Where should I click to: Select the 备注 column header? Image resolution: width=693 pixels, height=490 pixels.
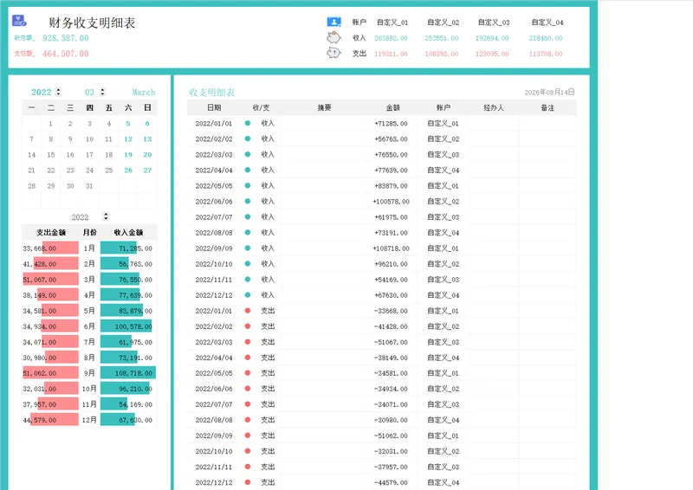coord(547,108)
